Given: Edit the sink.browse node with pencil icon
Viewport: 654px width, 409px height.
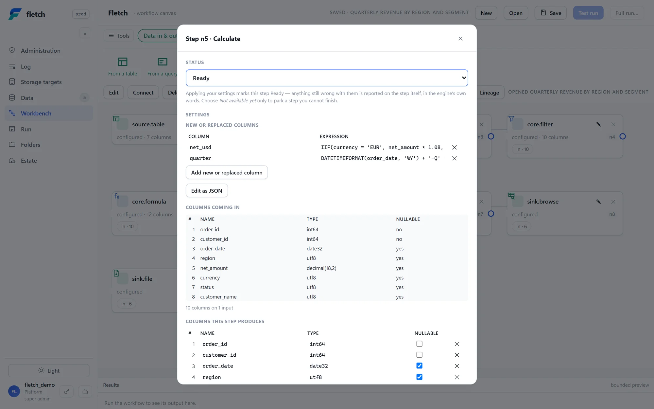Looking at the screenshot, I should (x=598, y=202).
